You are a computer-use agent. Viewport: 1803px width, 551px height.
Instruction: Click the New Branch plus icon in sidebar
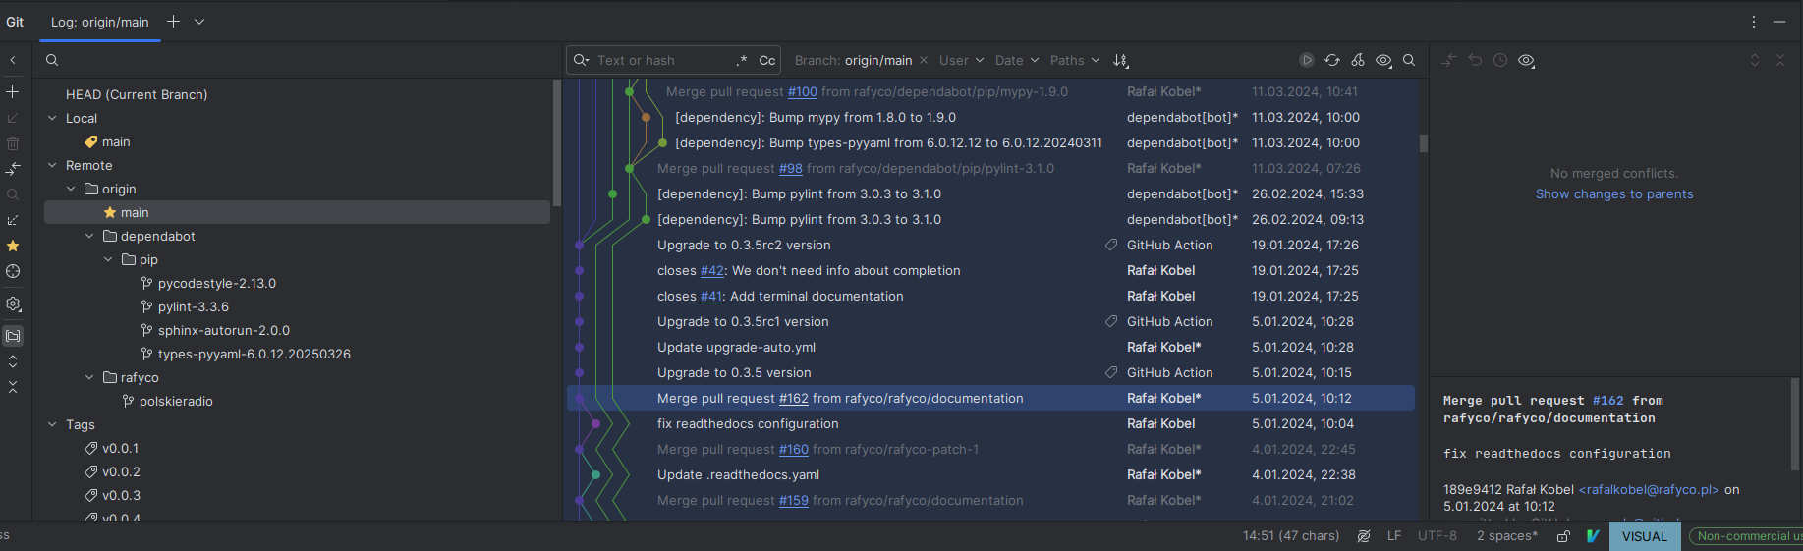[x=13, y=92]
